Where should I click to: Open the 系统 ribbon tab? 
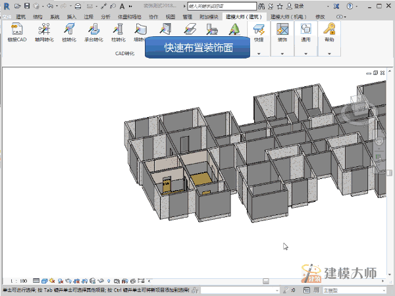click(55, 17)
